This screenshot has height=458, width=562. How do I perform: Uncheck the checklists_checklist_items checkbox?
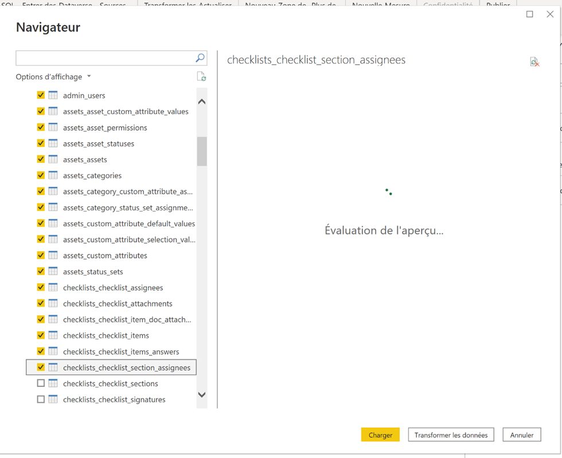(x=41, y=335)
